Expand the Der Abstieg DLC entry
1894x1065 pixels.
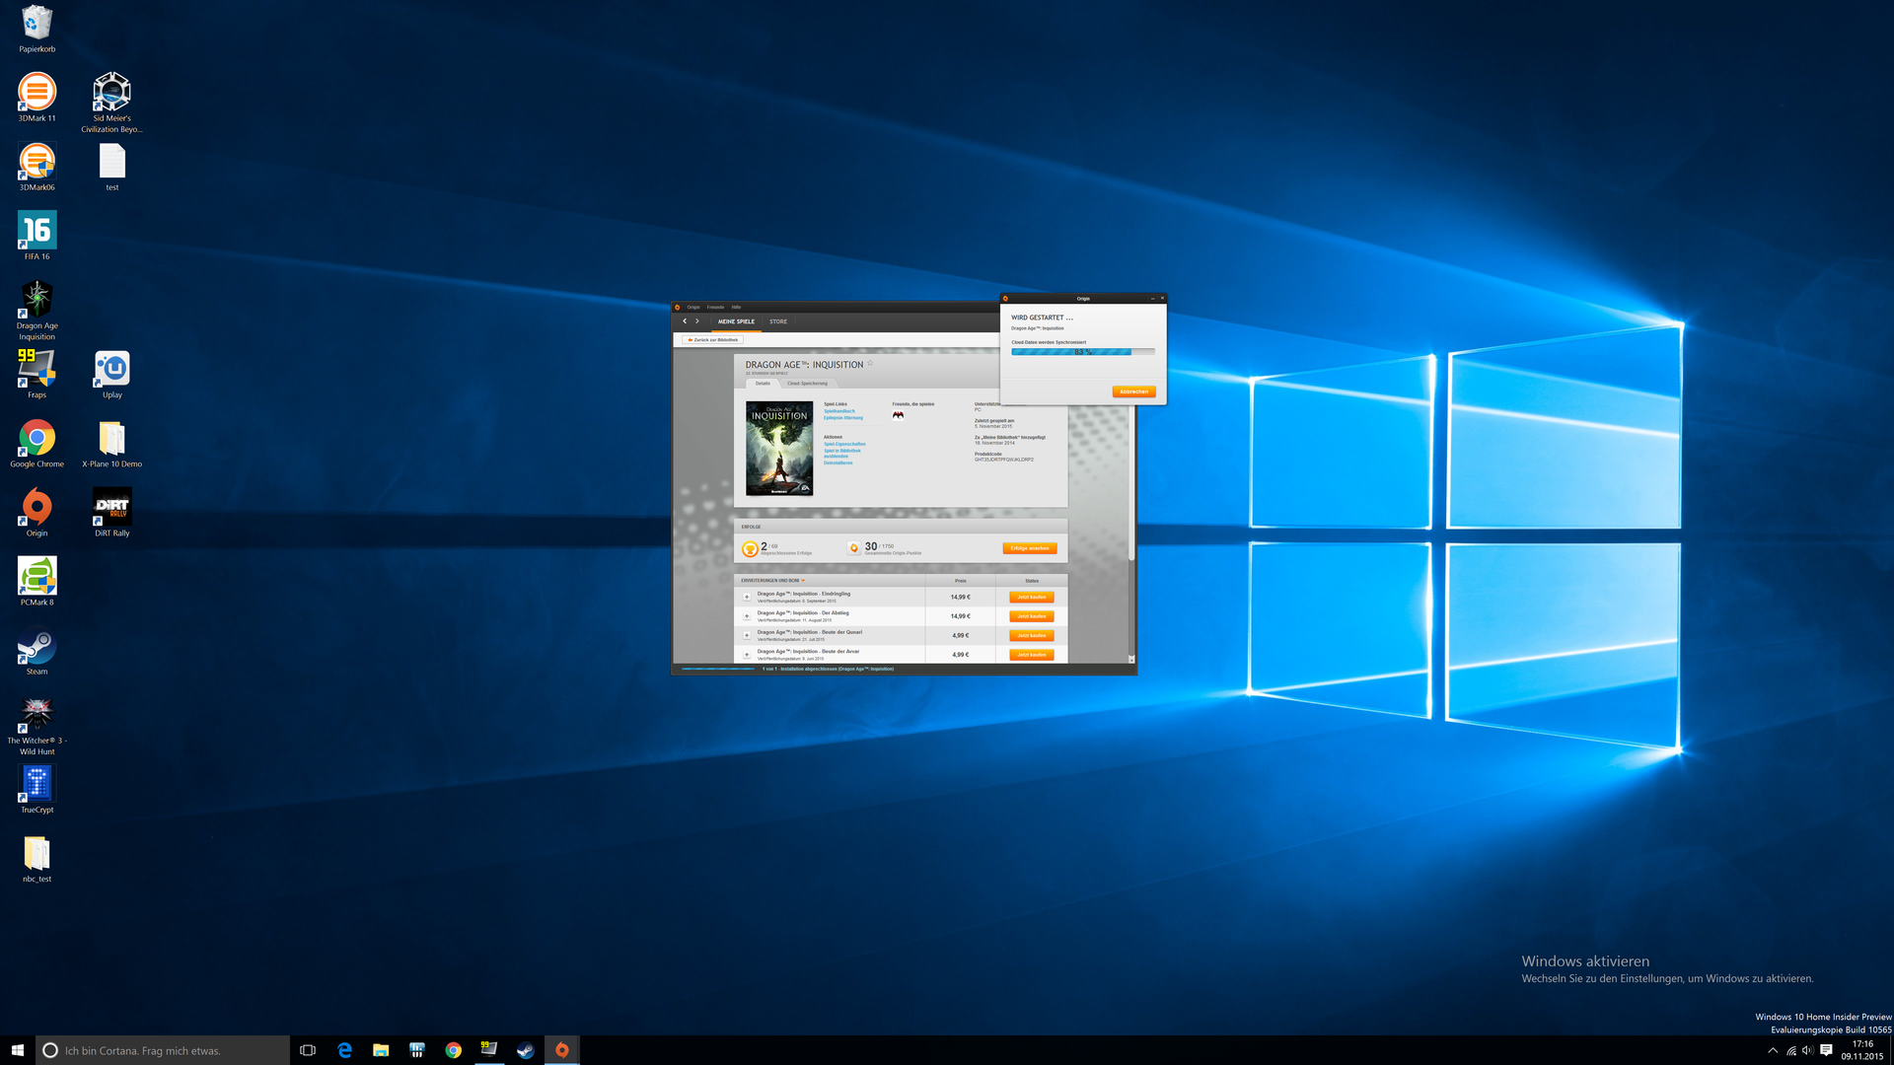[x=747, y=616]
